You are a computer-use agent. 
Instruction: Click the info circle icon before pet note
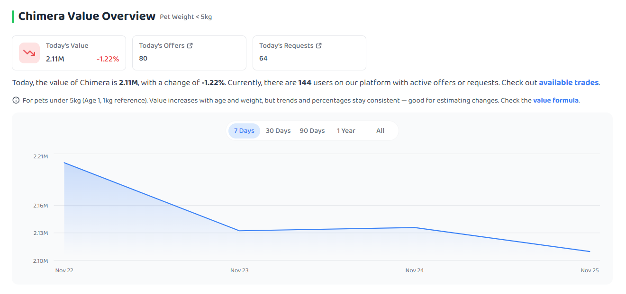[x=16, y=100]
